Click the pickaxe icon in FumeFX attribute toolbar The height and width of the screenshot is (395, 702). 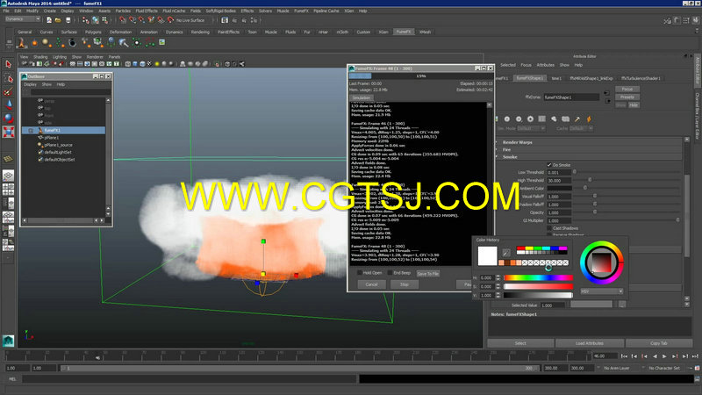[577, 119]
